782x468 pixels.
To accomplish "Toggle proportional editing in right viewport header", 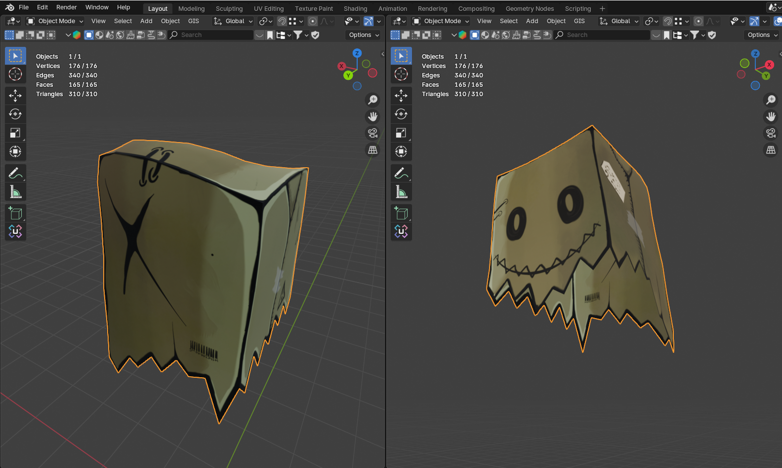I will coord(699,21).
